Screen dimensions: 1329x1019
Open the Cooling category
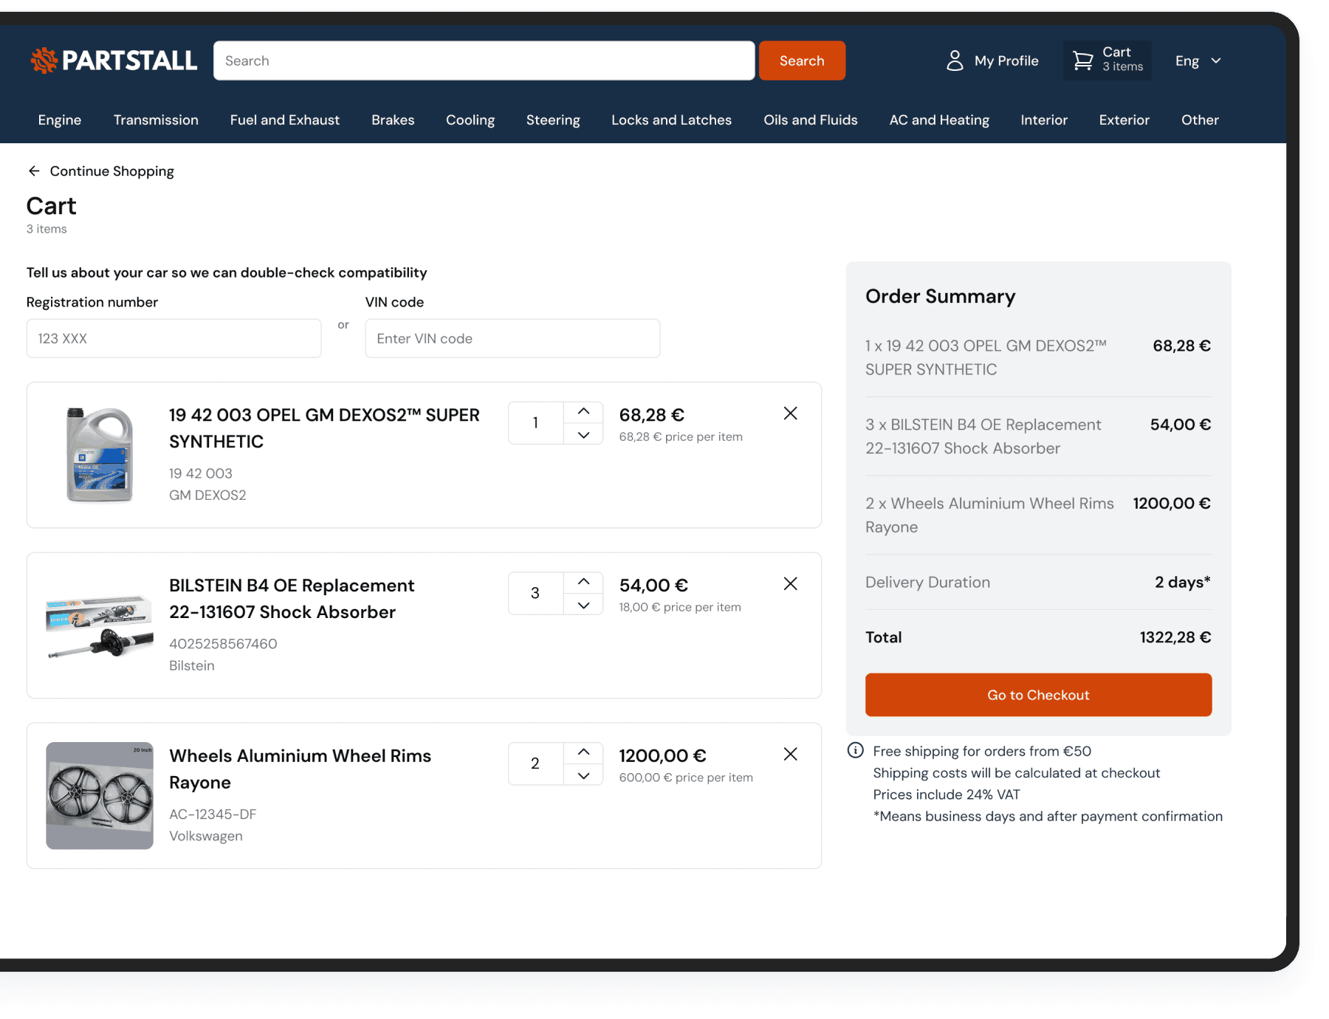tap(470, 120)
